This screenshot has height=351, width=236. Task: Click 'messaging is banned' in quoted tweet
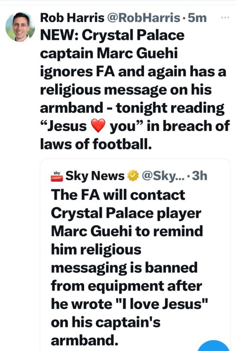[124, 268]
